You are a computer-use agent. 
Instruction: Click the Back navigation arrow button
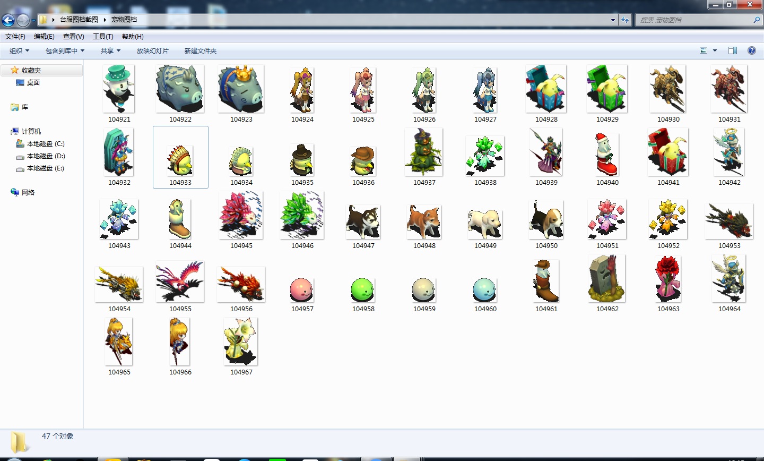[x=8, y=20]
